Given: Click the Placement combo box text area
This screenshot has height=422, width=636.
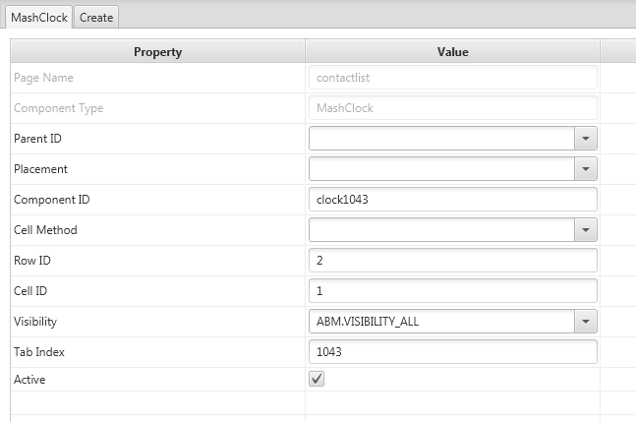Looking at the screenshot, I should coord(441,169).
